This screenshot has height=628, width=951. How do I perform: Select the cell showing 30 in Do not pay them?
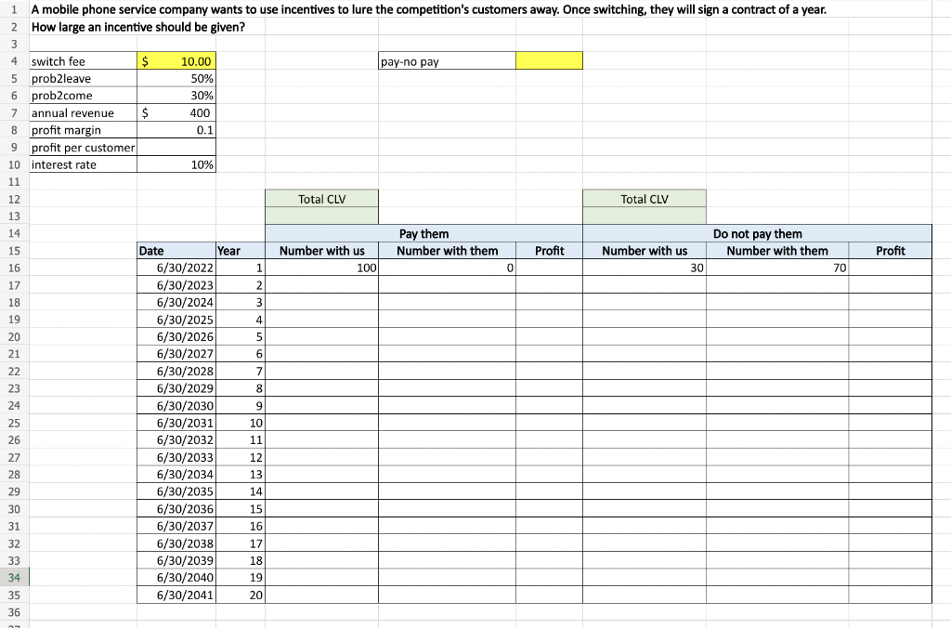pyautogui.click(x=644, y=268)
